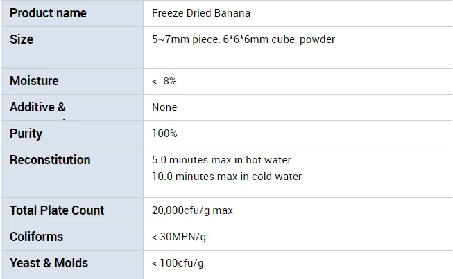
Task: Select the "< 30MPN/g" coliforms value
Action: point(180,237)
